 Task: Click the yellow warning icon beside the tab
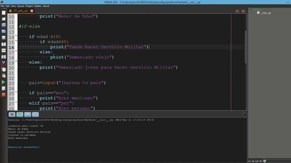coord(10,11)
